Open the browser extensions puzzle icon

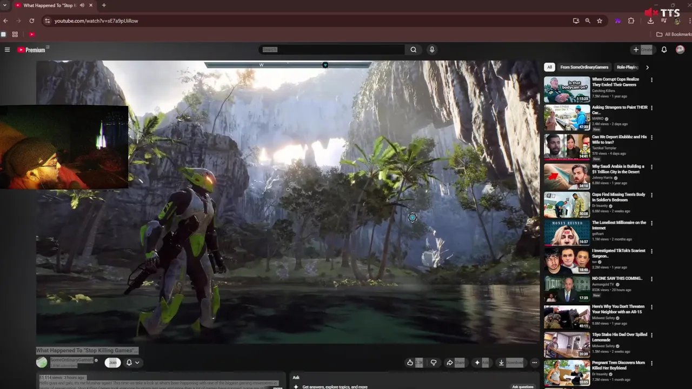click(x=631, y=21)
